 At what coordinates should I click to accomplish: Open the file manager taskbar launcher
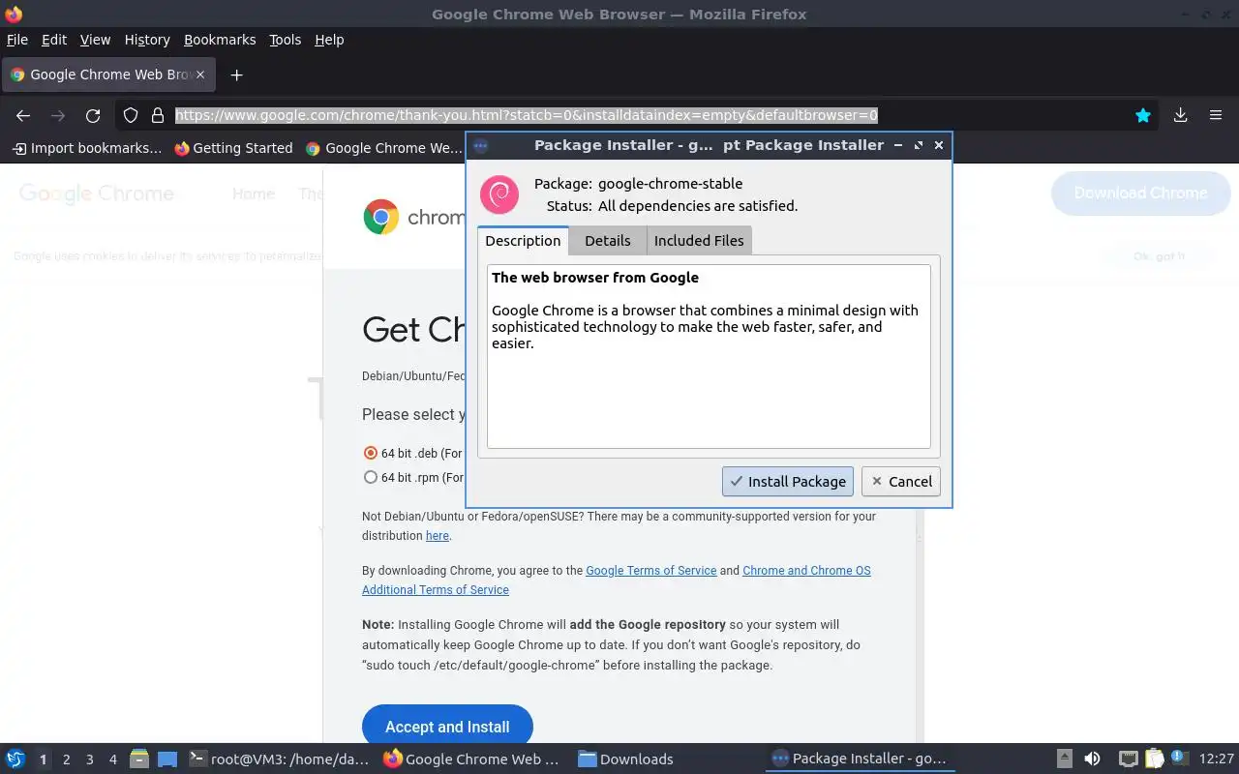[x=139, y=759]
